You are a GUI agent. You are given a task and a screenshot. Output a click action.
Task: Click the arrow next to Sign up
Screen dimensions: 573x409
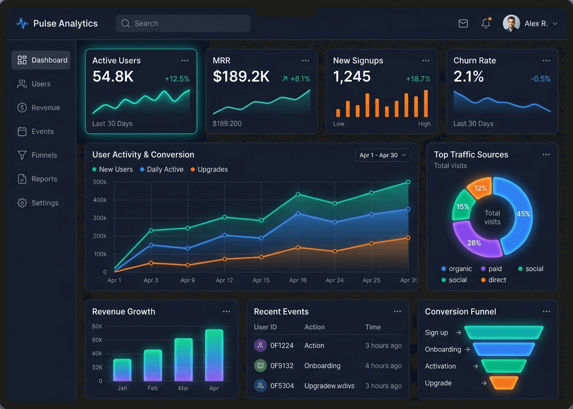[459, 332]
